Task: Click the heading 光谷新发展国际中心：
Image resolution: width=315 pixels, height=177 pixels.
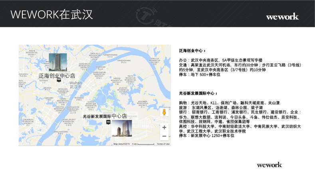Action: click(198, 93)
